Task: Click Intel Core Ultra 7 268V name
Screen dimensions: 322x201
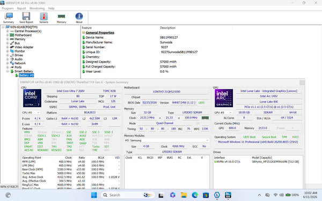Action: [71, 91]
